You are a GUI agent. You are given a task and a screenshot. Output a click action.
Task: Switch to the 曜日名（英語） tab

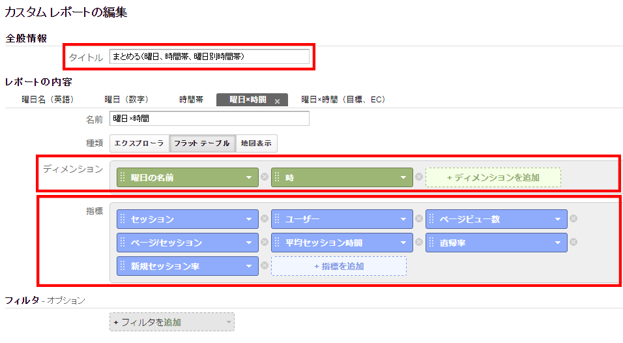tap(48, 100)
